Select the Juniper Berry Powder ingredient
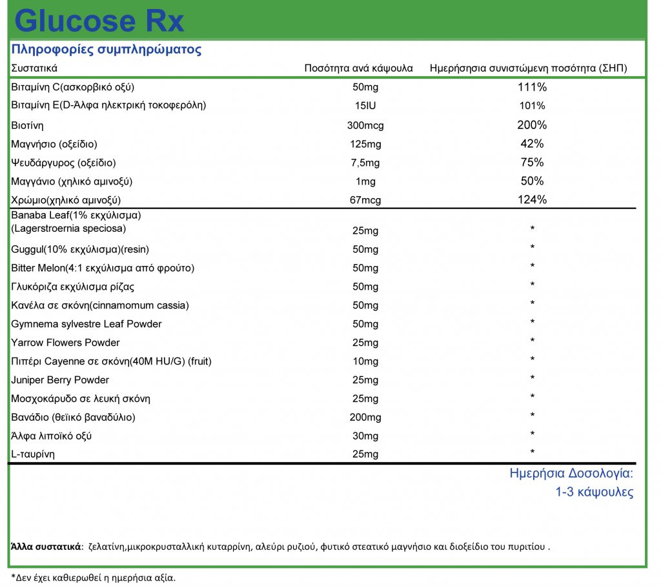This screenshot has height=586, width=661. pos(60,380)
